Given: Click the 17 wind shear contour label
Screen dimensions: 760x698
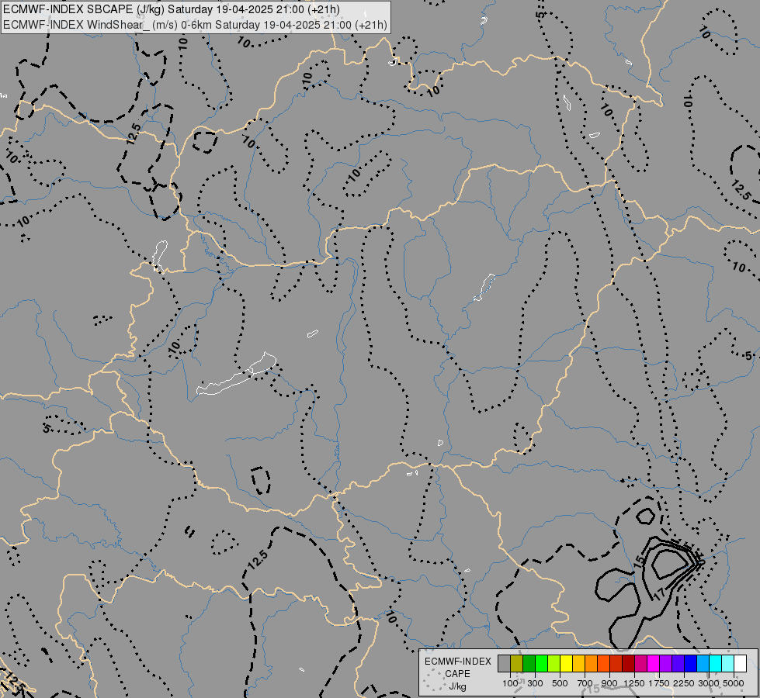Looking at the screenshot, I should (x=659, y=593).
